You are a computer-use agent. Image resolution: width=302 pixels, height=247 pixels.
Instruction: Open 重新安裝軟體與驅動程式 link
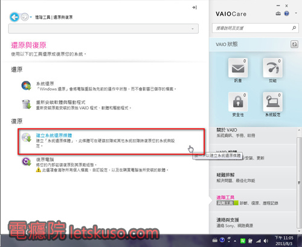pyautogui.click(x=60, y=102)
